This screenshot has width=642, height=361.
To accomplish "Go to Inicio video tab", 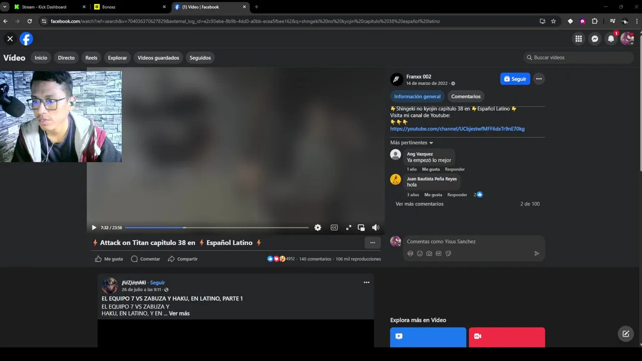I will coord(41,58).
